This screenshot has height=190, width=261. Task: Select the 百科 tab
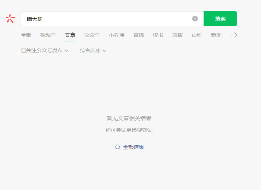(197, 35)
